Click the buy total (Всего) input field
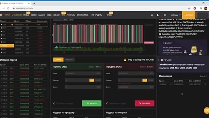Image resolution: width=209 pixels, height=118 pixels. pos(83,87)
